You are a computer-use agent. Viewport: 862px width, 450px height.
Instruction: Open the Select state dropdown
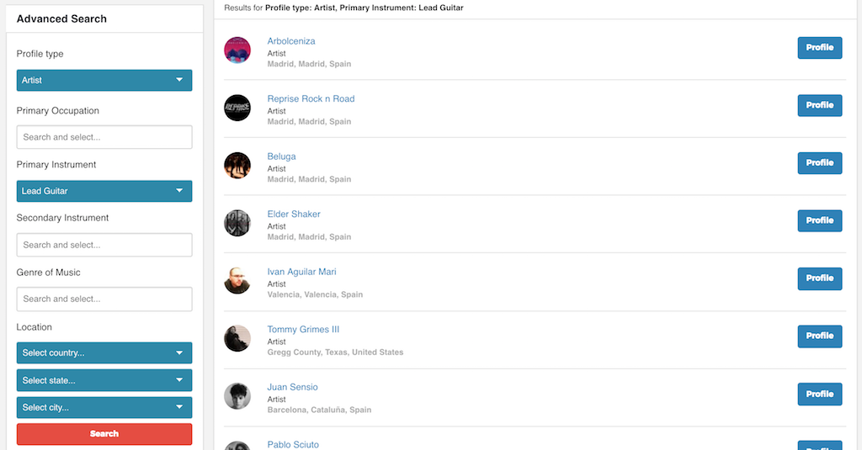[x=104, y=380]
